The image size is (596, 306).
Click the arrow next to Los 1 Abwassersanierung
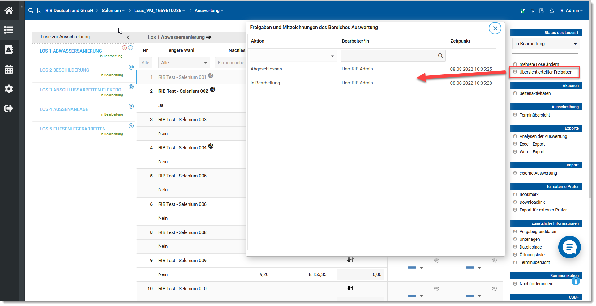[209, 37]
